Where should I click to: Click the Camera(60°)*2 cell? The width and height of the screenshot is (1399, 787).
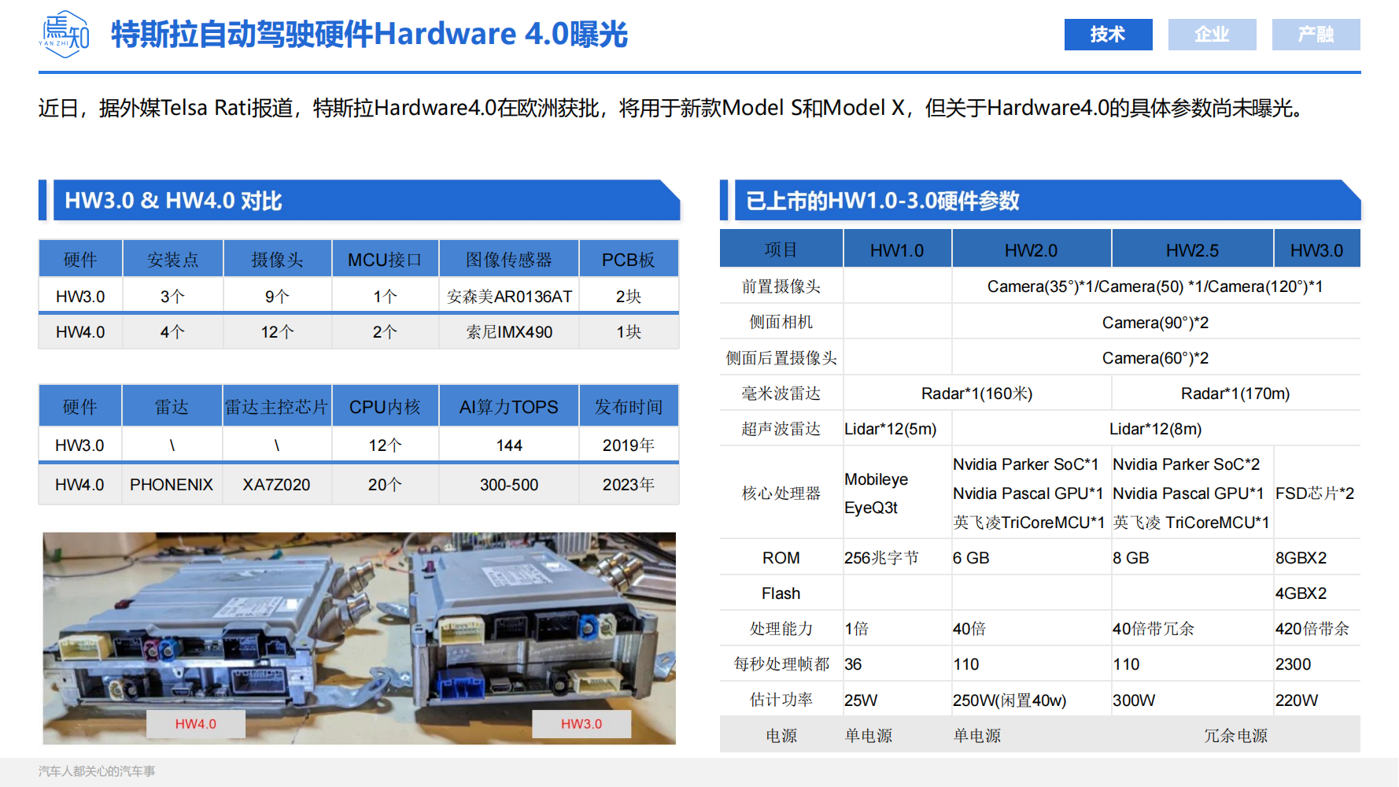1155,358
